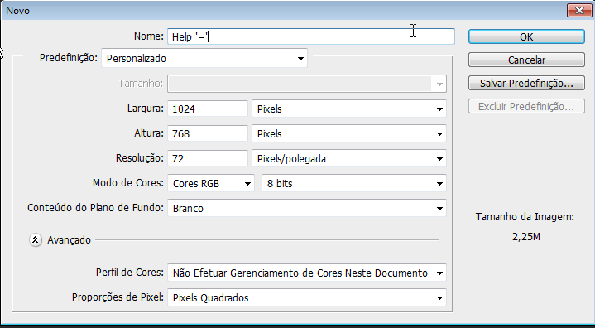Screen dimensions: 595x328
Task: Close the Novo dialog window
Action: [579, 11]
